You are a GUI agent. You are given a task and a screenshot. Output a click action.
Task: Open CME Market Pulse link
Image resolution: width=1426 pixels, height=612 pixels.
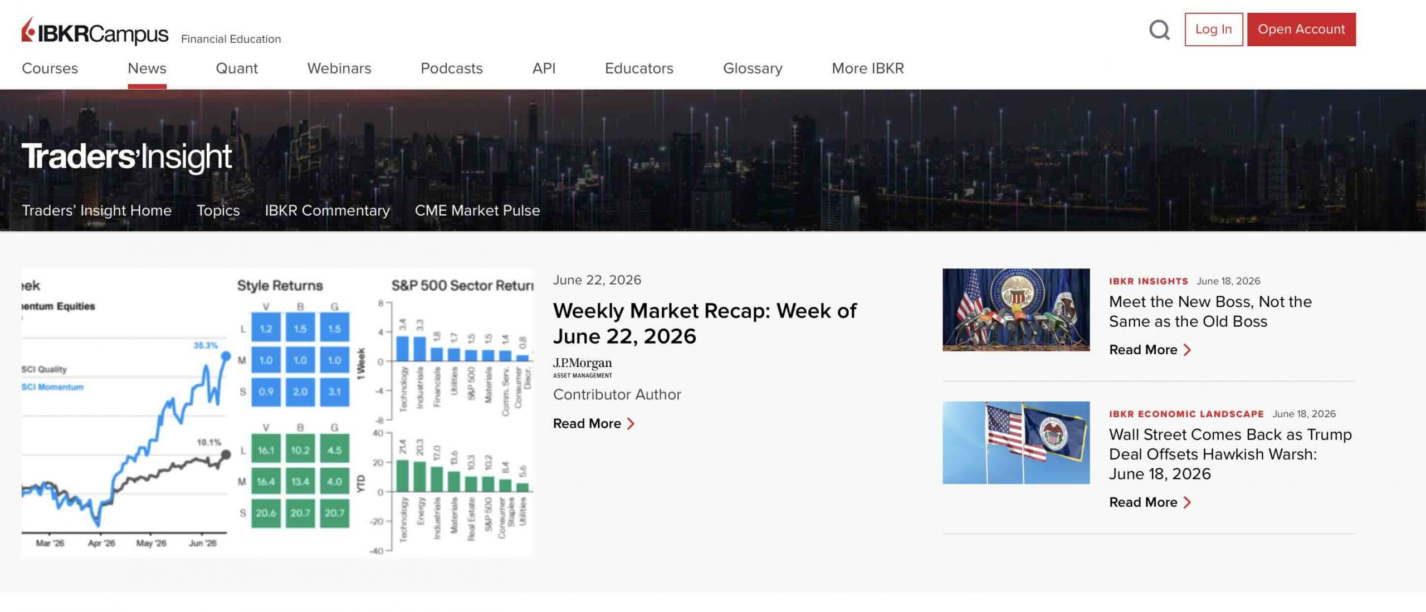477,210
